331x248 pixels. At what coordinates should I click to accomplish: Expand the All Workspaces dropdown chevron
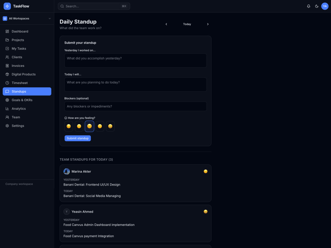coord(50,18)
